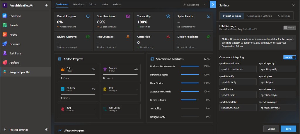Edit the speckit.analyze input field
300x134 pixels.
point(277,95)
